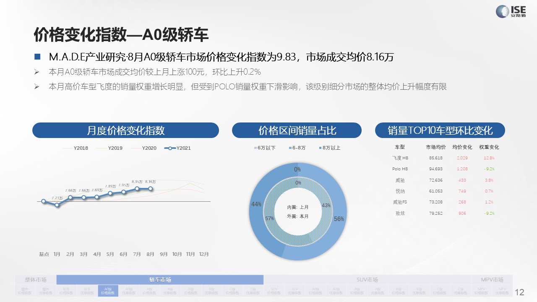The height and width of the screenshot is (302, 537).
Task: Click the 6万以下 legend color square
Action: click(x=255, y=148)
